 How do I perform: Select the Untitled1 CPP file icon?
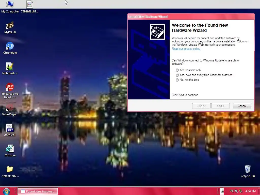click(10, 130)
